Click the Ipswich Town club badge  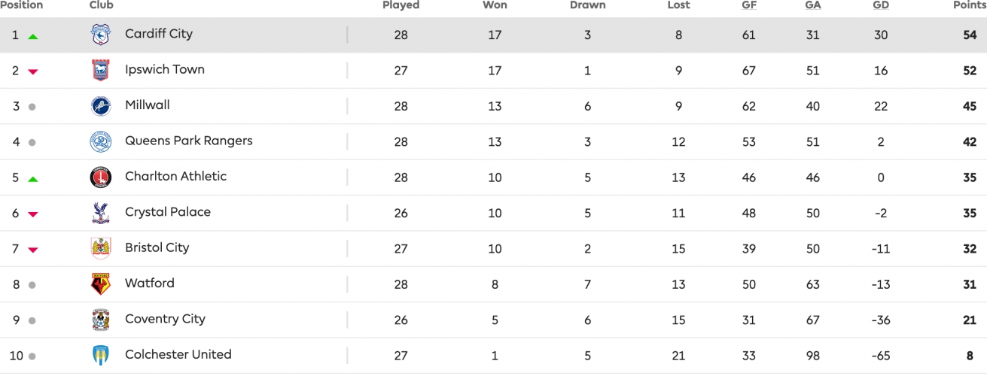[x=100, y=70]
